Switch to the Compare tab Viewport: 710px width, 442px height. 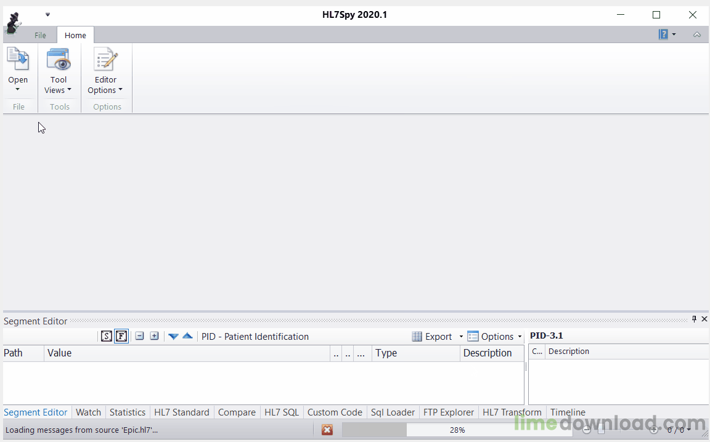237,412
